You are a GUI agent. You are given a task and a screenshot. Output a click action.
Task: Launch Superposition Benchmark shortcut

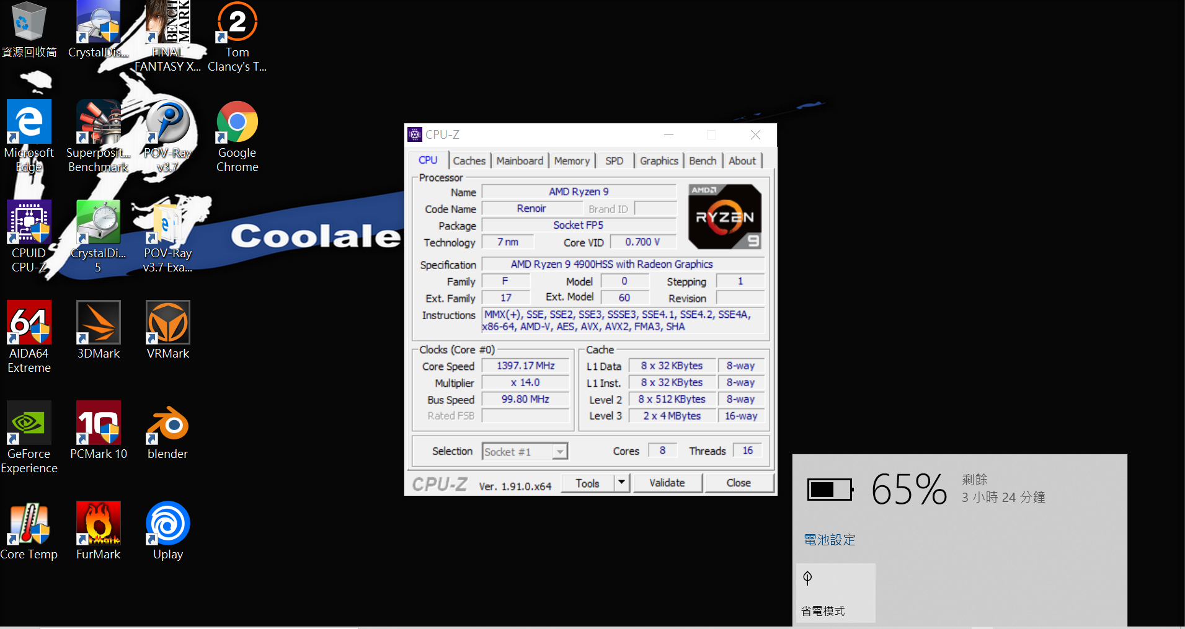98,136
